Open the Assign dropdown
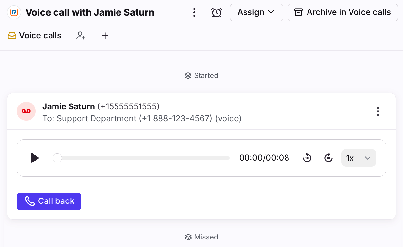Screen dimensions: 403x247 [256, 12]
